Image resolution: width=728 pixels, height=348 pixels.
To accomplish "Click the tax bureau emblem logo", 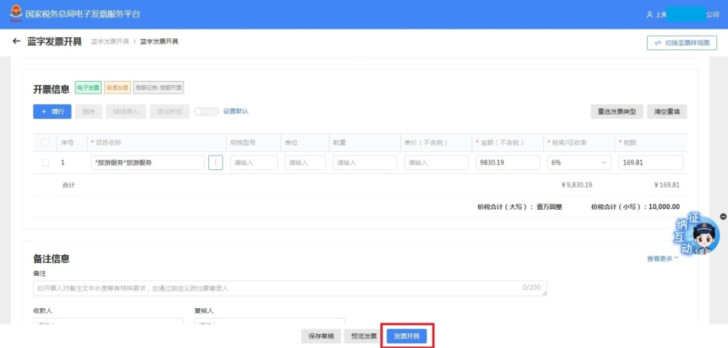I will tap(15, 13).
